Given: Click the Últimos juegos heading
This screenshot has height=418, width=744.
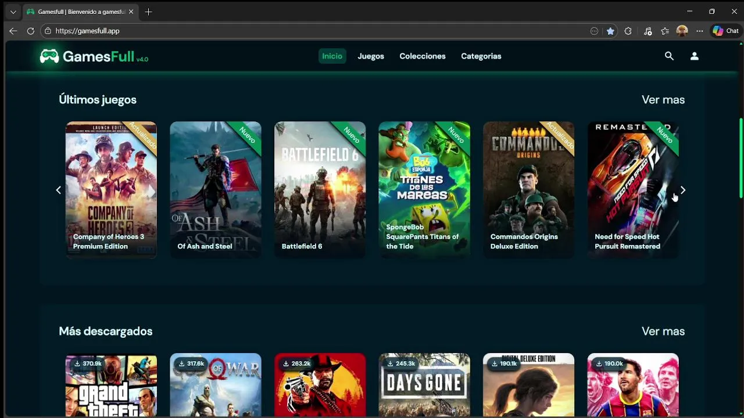Looking at the screenshot, I should tap(98, 100).
